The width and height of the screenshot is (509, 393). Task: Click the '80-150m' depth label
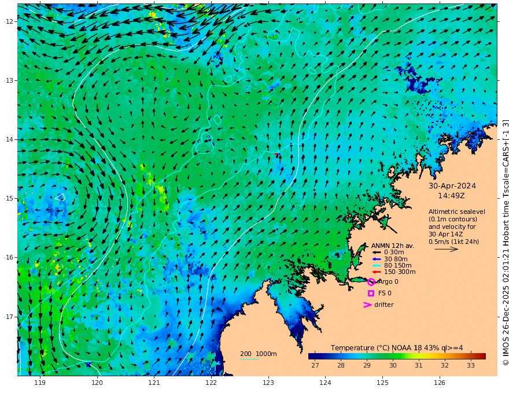tap(398, 266)
